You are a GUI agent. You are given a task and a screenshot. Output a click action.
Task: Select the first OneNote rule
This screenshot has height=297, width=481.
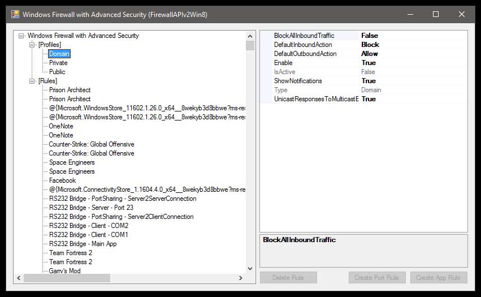click(61, 126)
